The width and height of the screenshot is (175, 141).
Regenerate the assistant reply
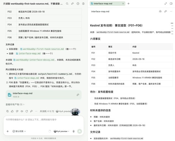click(27, 111)
